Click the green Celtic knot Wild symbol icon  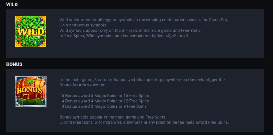coord(31,31)
